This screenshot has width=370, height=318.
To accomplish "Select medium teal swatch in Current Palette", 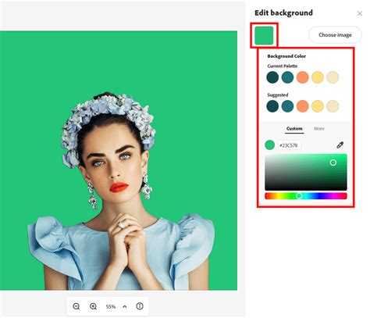I will (287, 77).
